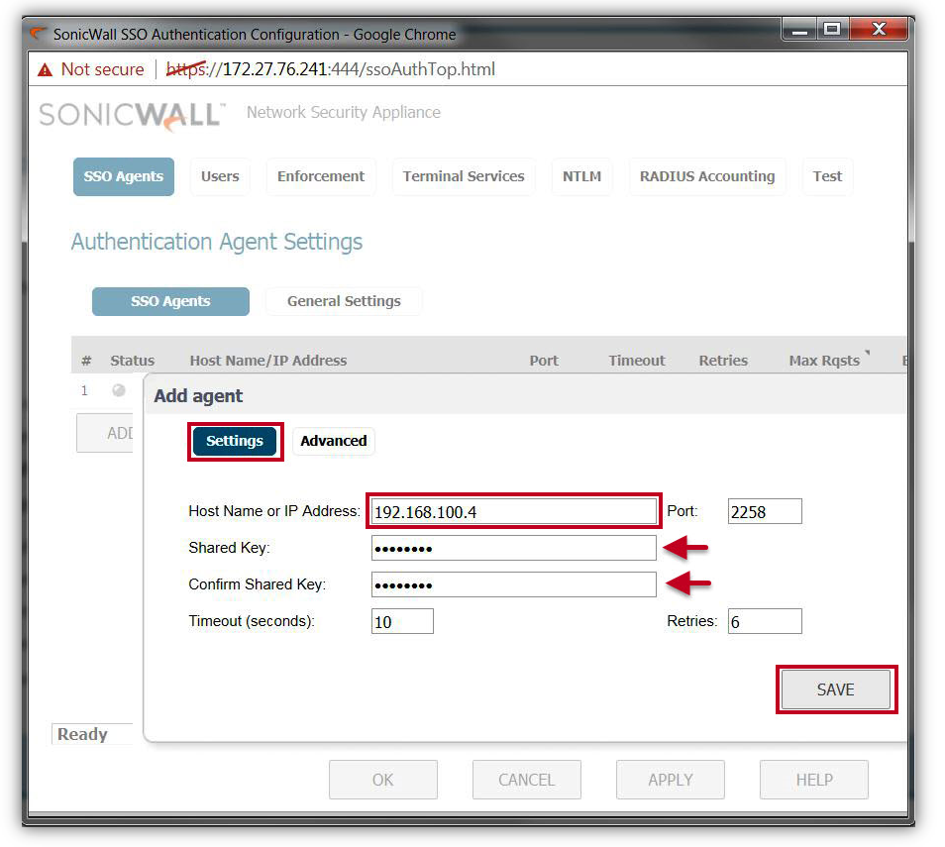The width and height of the screenshot is (945, 847).
Task: Click the Not secure label
Action: pyautogui.click(x=102, y=70)
